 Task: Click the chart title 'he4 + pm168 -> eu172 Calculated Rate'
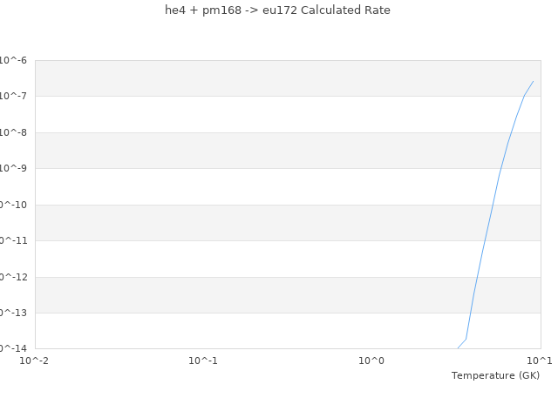click(x=277, y=10)
